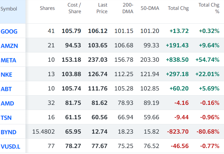Select TSN total change -9.44

(x=181, y=117)
